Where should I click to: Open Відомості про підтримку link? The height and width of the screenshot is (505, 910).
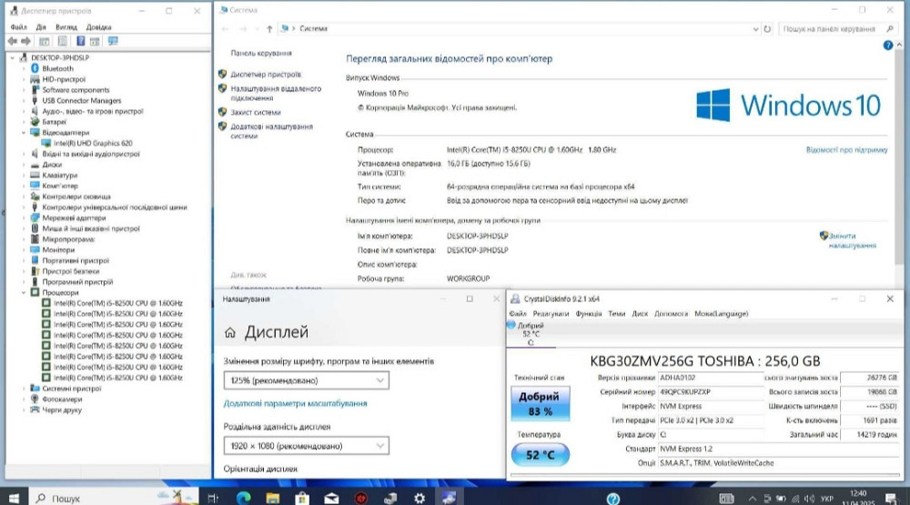point(846,150)
